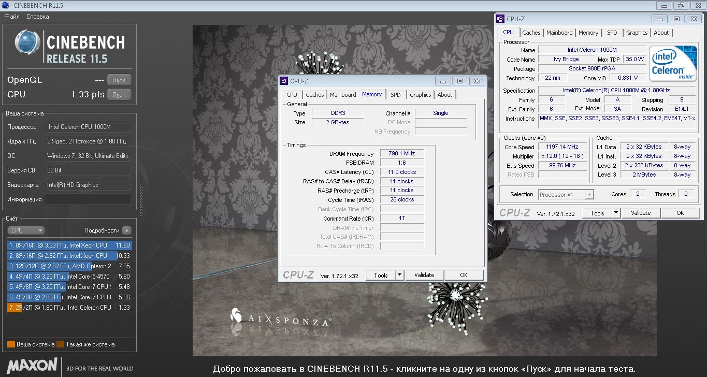
Task: Select ranking row 2 Intel Xeon 10.33
Action: tap(69, 256)
